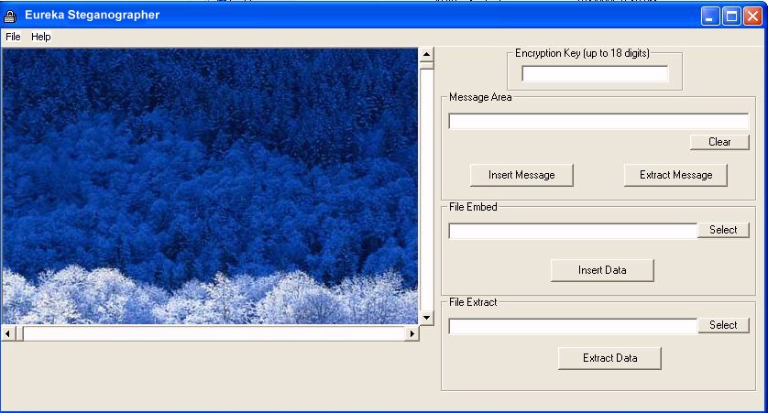The image size is (768, 413).
Task: Click the Encryption Key input field
Action: [x=595, y=74]
